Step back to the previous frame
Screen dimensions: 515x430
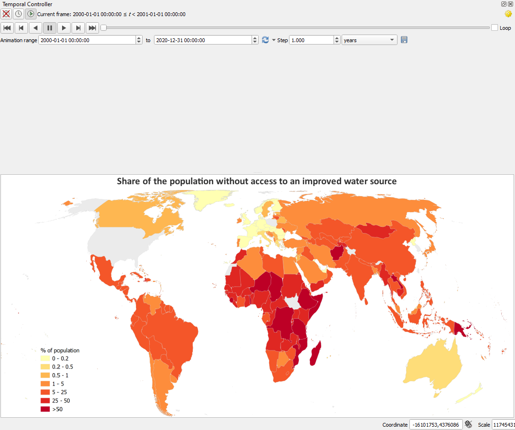[x=21, y=27]
